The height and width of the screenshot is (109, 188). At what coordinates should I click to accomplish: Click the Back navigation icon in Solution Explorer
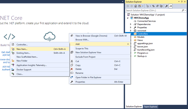point(128,6)
